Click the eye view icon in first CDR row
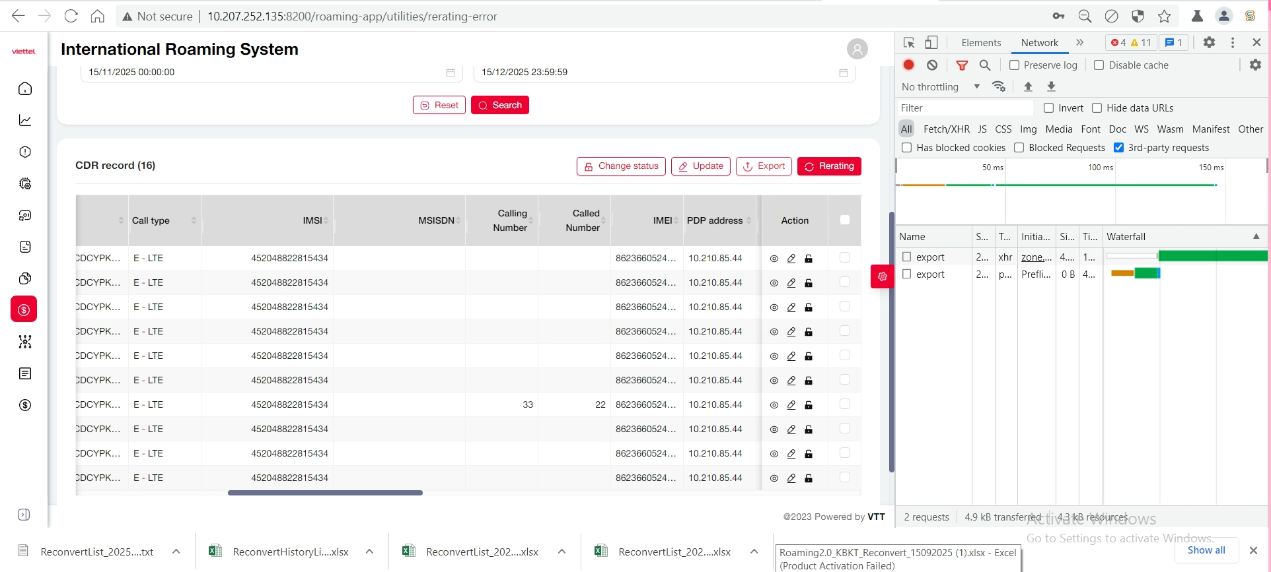Screen dimensions: 1271x572 point(774,259)
